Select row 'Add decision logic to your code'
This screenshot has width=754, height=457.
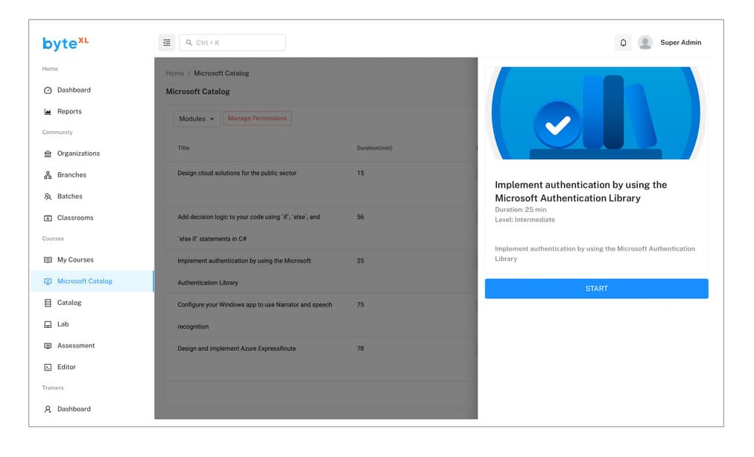click(322, 227)
